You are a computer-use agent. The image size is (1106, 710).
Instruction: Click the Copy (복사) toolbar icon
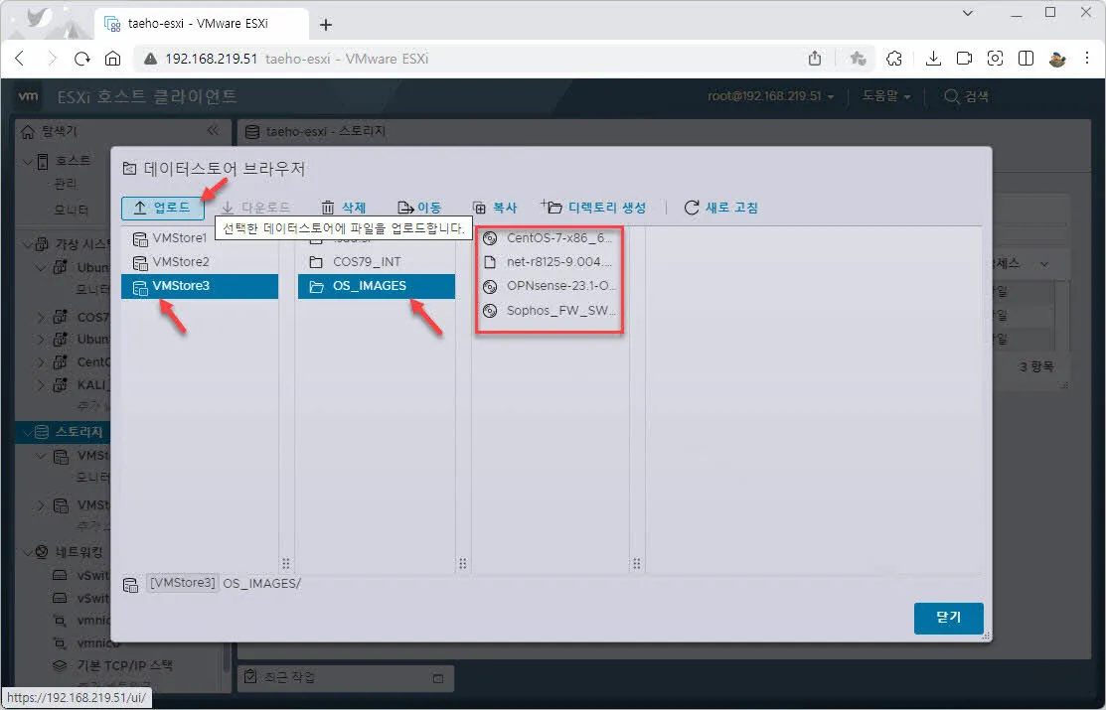tap(480, 208)
